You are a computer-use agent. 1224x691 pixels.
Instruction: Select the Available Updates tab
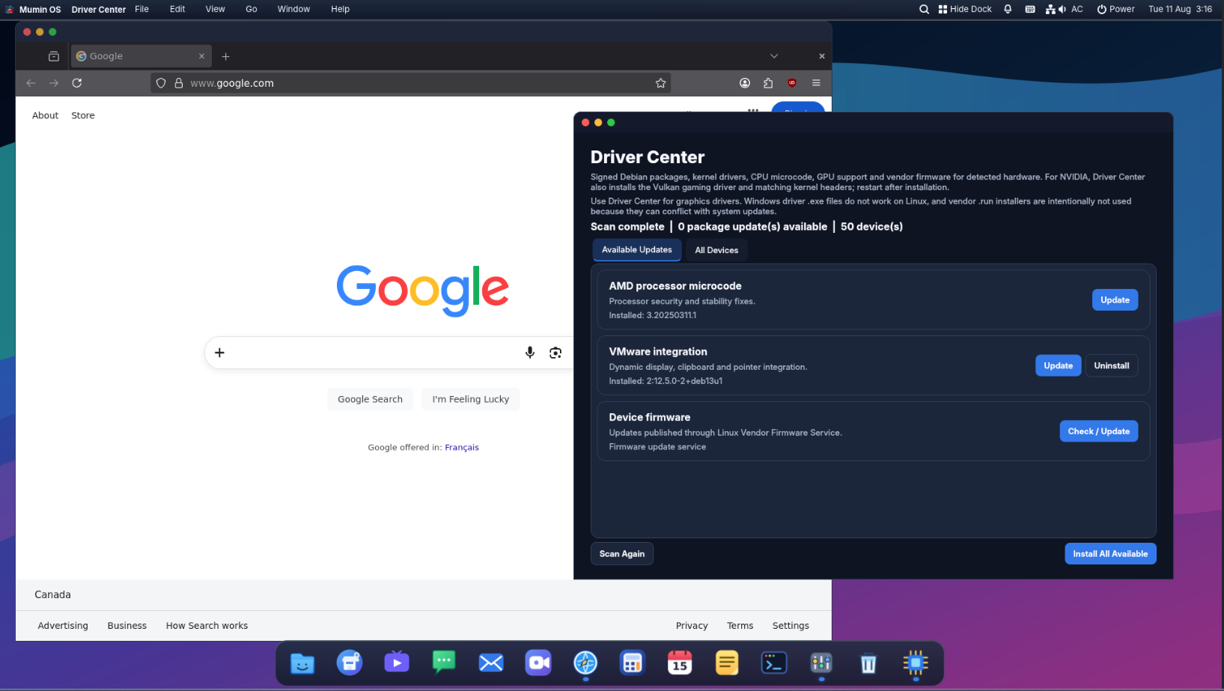637,250
